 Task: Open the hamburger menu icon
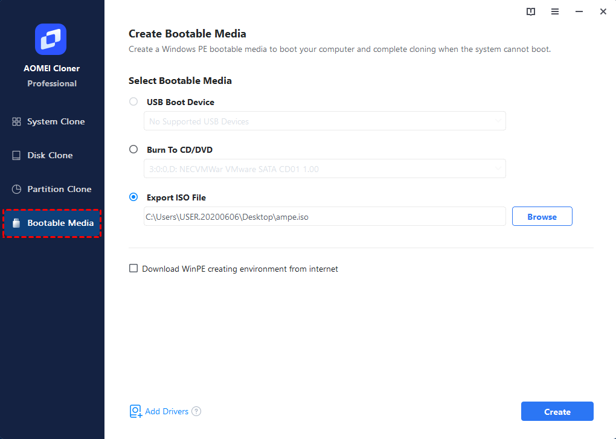[555, 12]
